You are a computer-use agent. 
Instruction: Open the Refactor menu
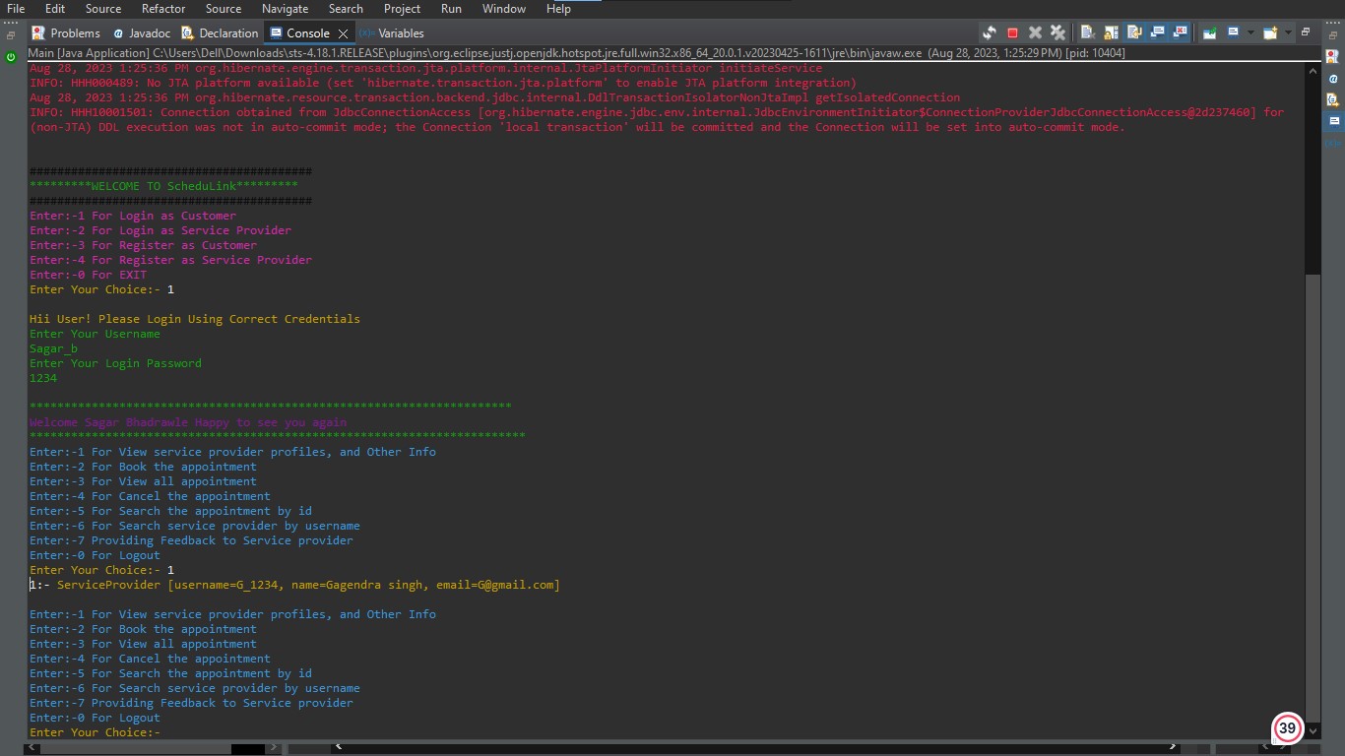163,9
